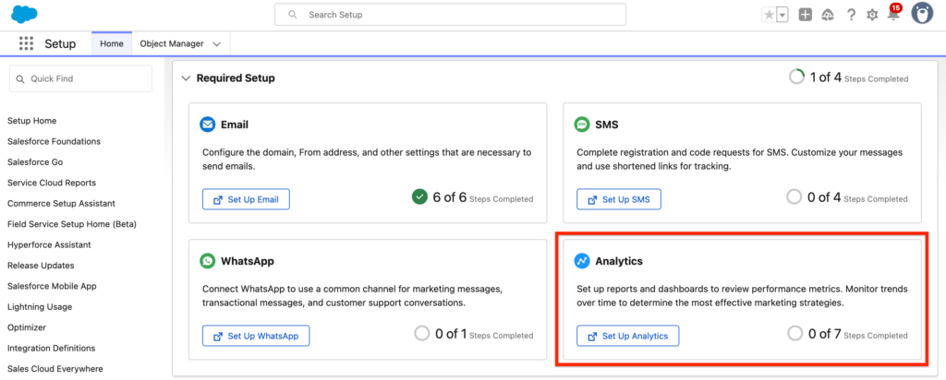Collapse the Required Setup section
Image resolution: width=946 pixels, height=380 pixels.
pyautogui.click(x=186, y=78)
